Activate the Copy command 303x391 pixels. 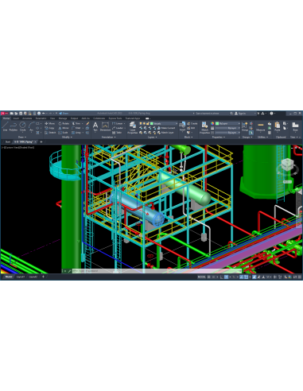coord(49,128)
